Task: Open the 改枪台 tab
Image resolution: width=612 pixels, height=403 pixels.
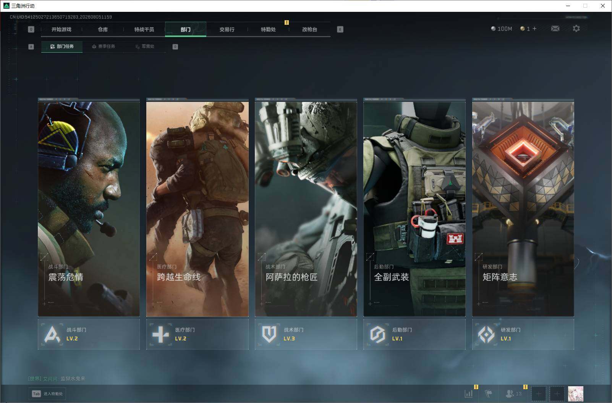Action: [309, 29]
